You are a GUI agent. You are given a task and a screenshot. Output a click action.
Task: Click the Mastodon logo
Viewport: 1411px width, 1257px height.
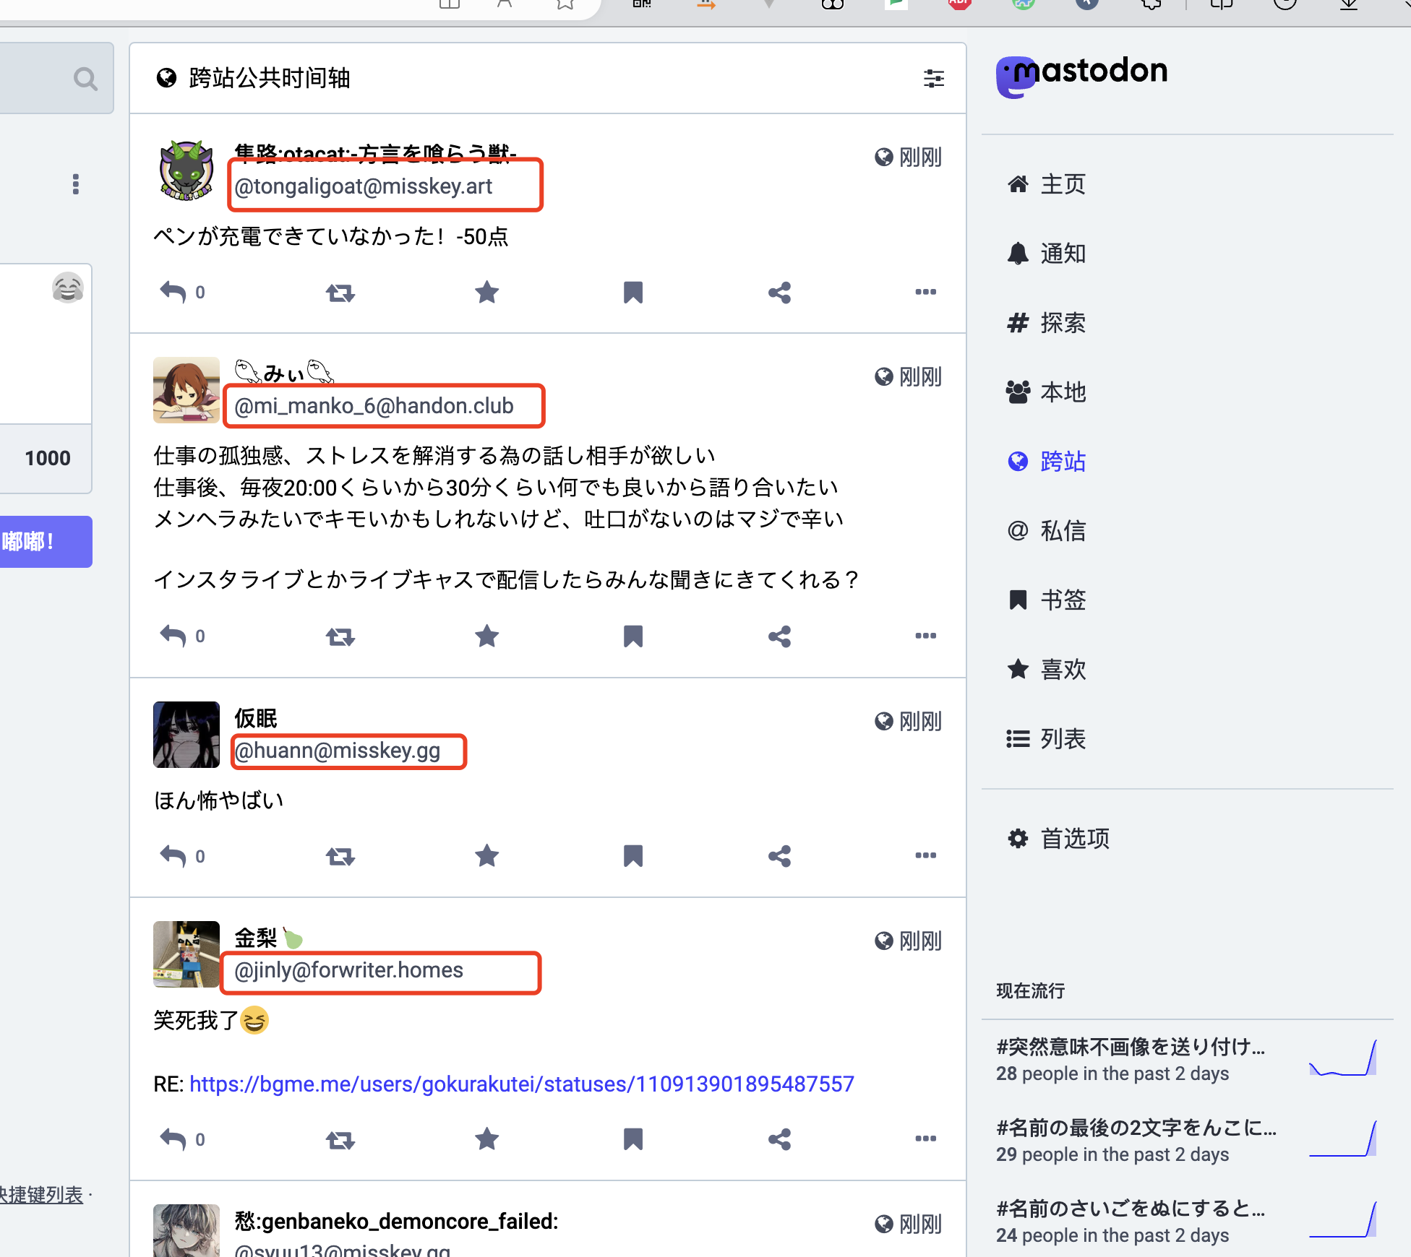(x=1081, y=76)
